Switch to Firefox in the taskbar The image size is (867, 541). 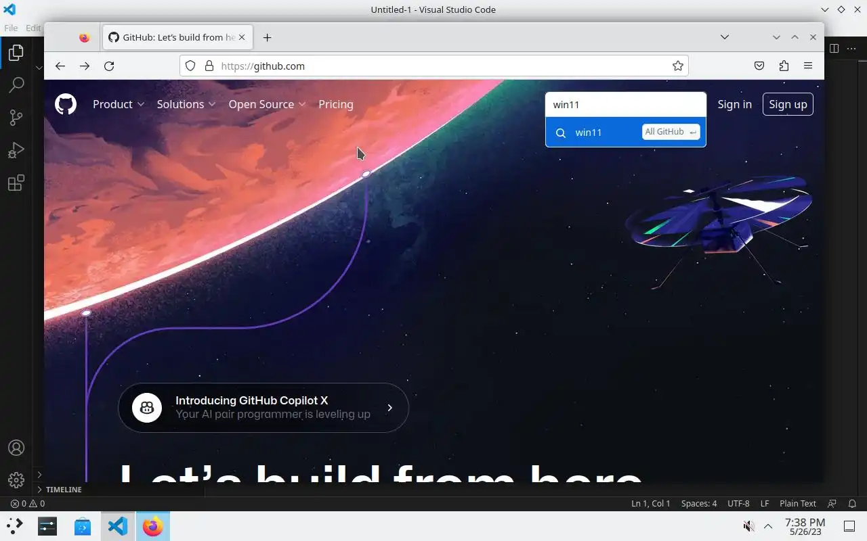[153, 526]
